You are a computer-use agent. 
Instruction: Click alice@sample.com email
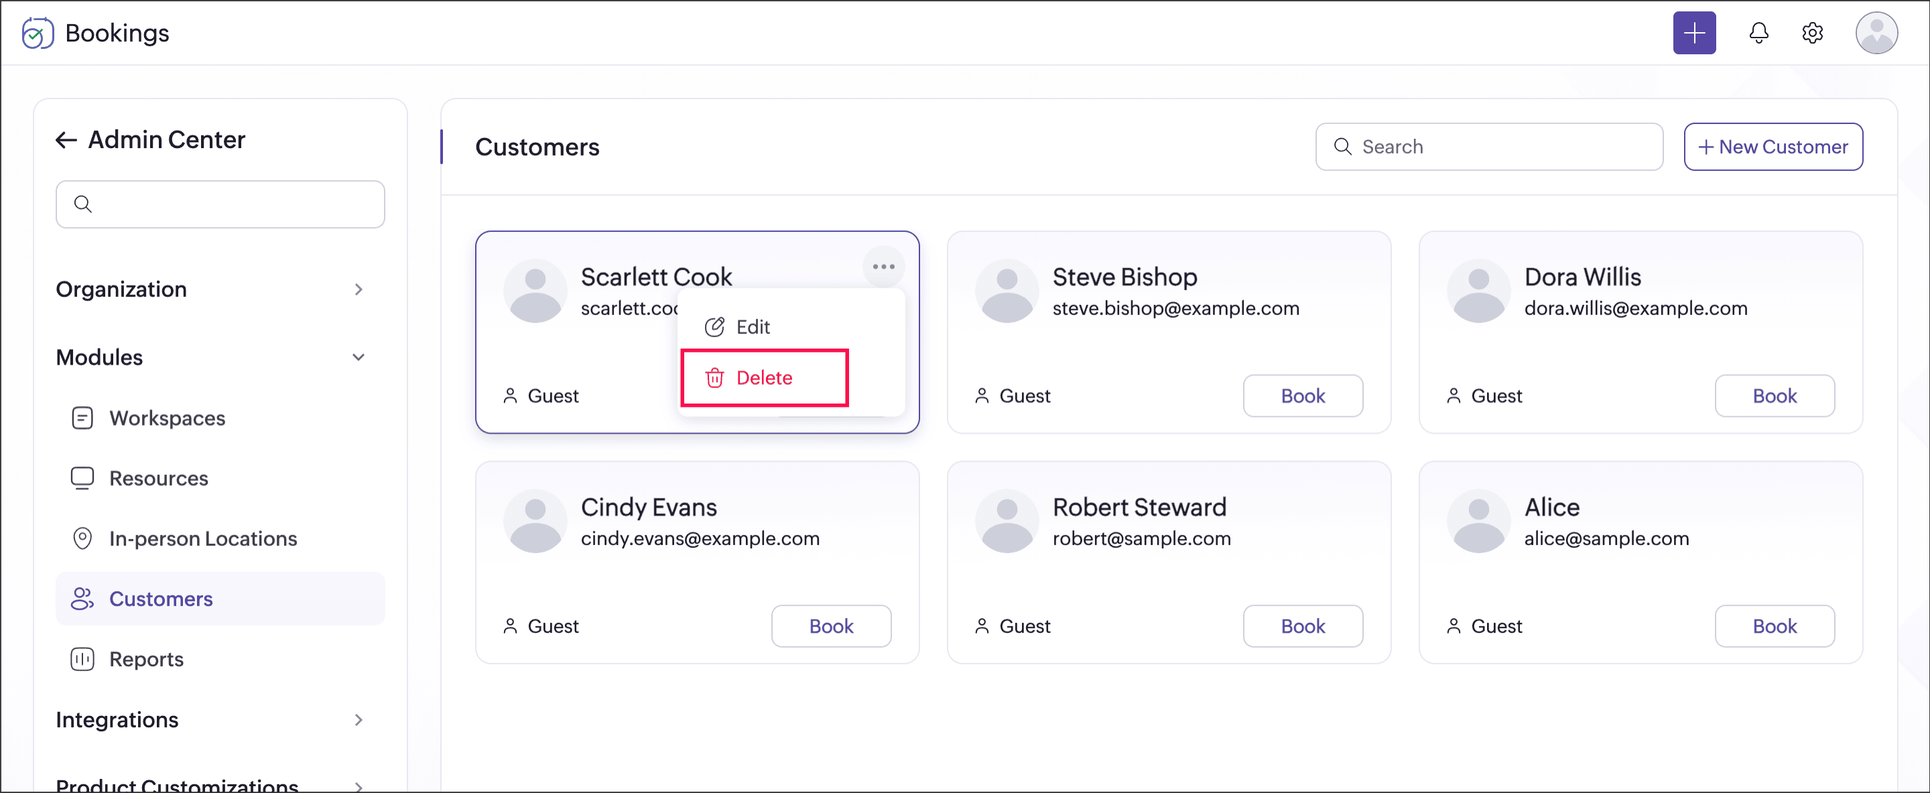(x=1606, y=538)
